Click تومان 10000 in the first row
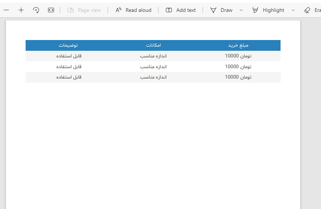321x209 pixels. coord(238,56)
